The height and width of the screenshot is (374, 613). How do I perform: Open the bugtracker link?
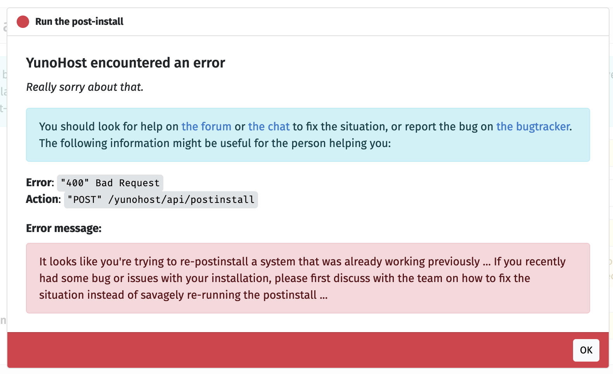coord(533,126)
